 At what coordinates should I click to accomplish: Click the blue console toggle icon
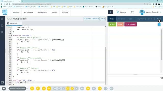[159, 25]
